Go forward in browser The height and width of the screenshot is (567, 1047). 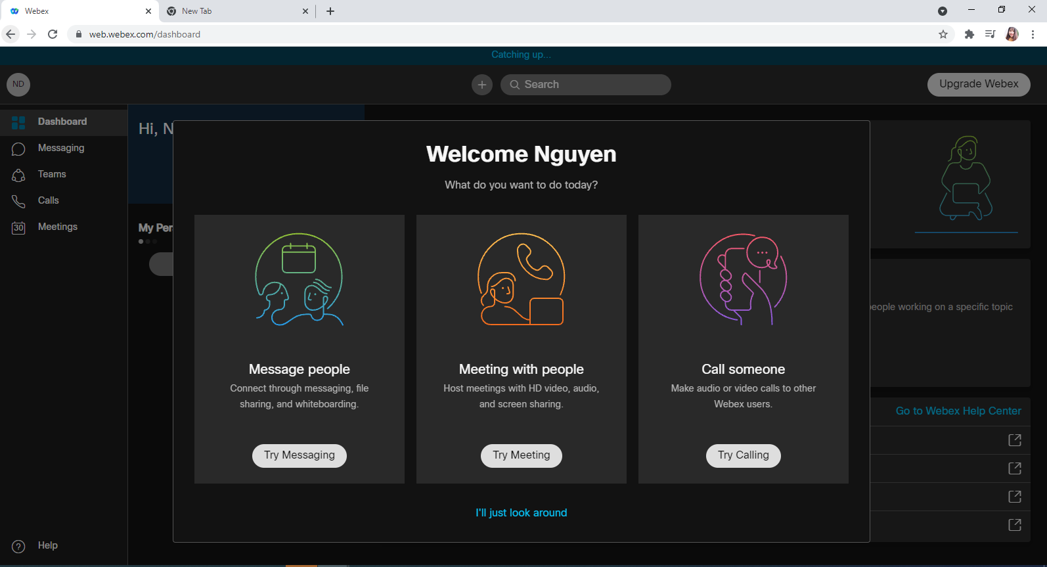[x=32, y=34]
